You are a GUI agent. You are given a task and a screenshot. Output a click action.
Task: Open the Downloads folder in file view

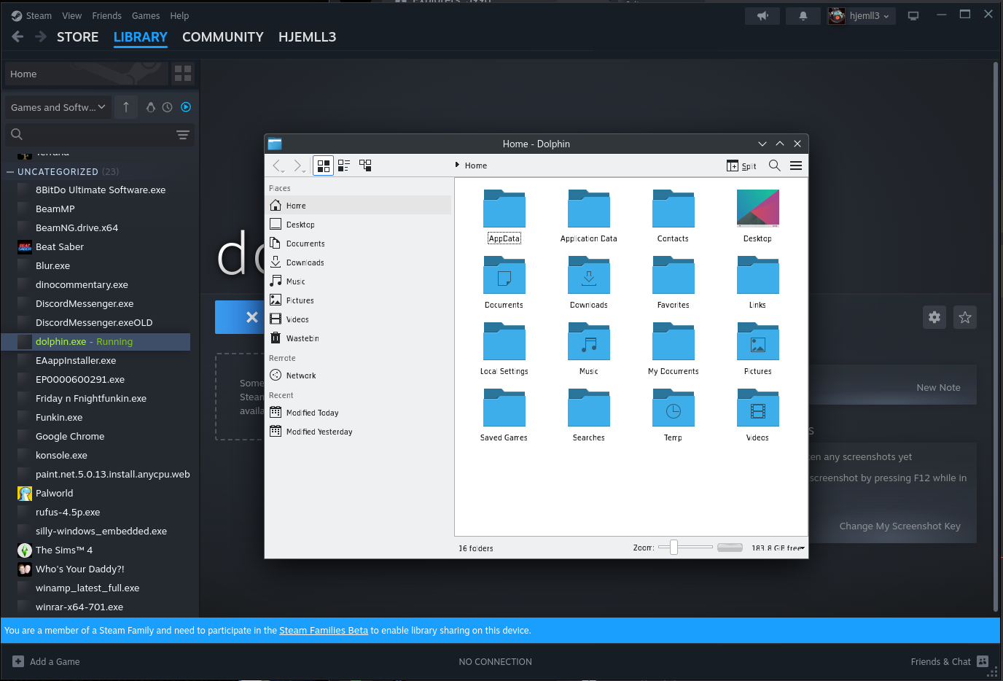(588, 283)
